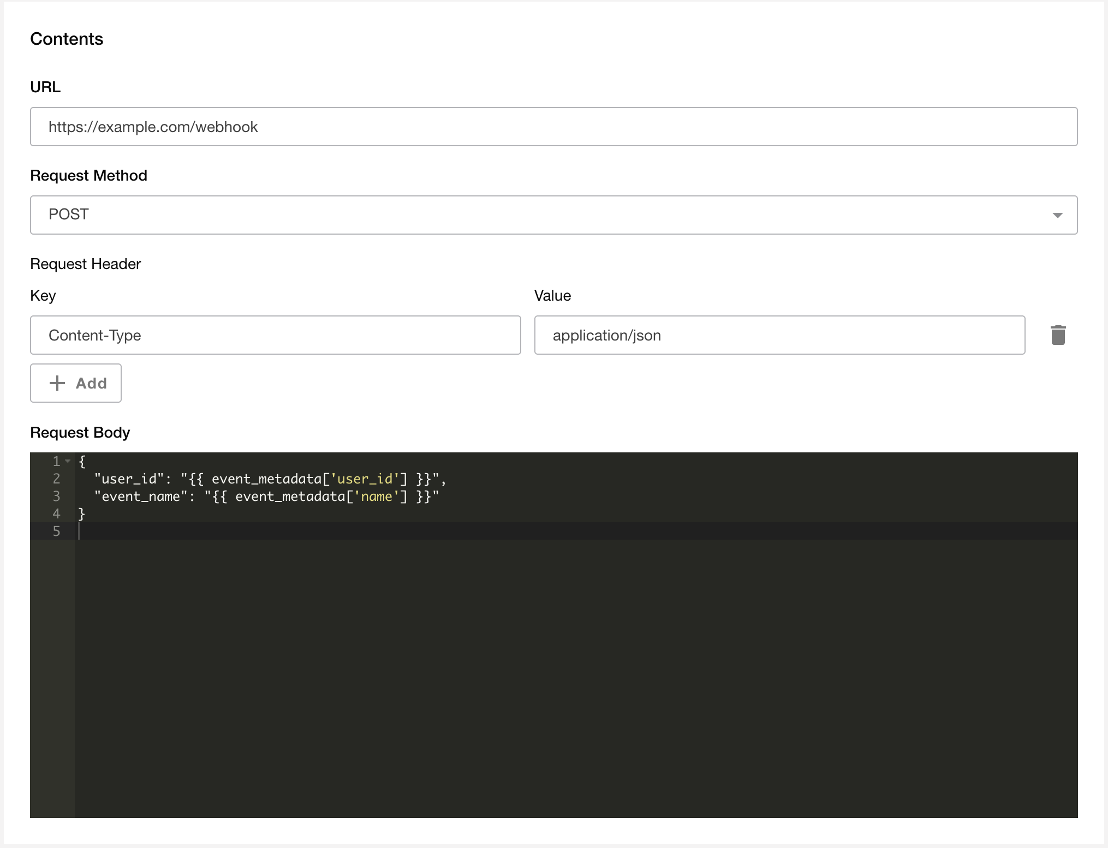Collapse the code fold arrow on line 1
Viewport: 1108px width, 848px height.
coord(68,461)
